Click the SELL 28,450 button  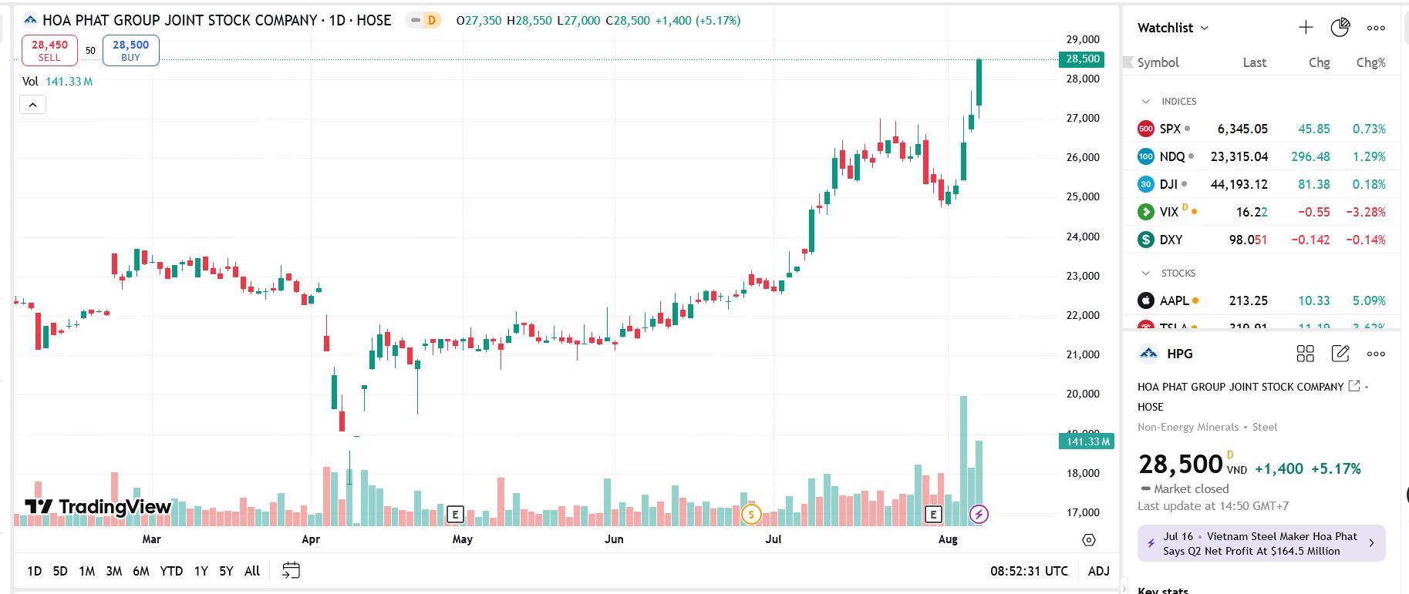(x=49, y=50)
